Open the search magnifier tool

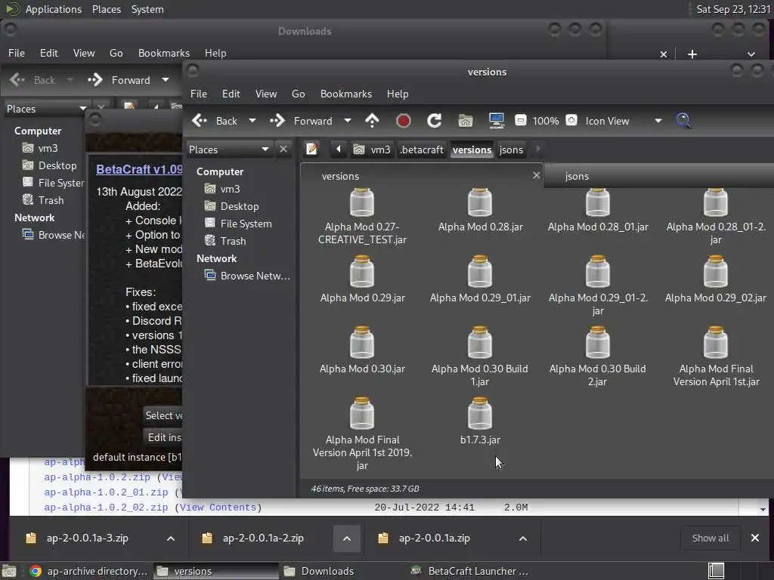pos(683,121)
